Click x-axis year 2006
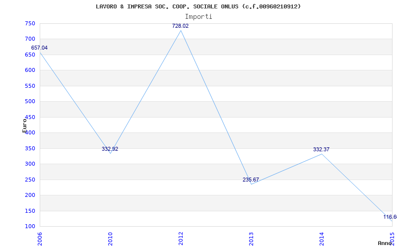 (40, 239)
